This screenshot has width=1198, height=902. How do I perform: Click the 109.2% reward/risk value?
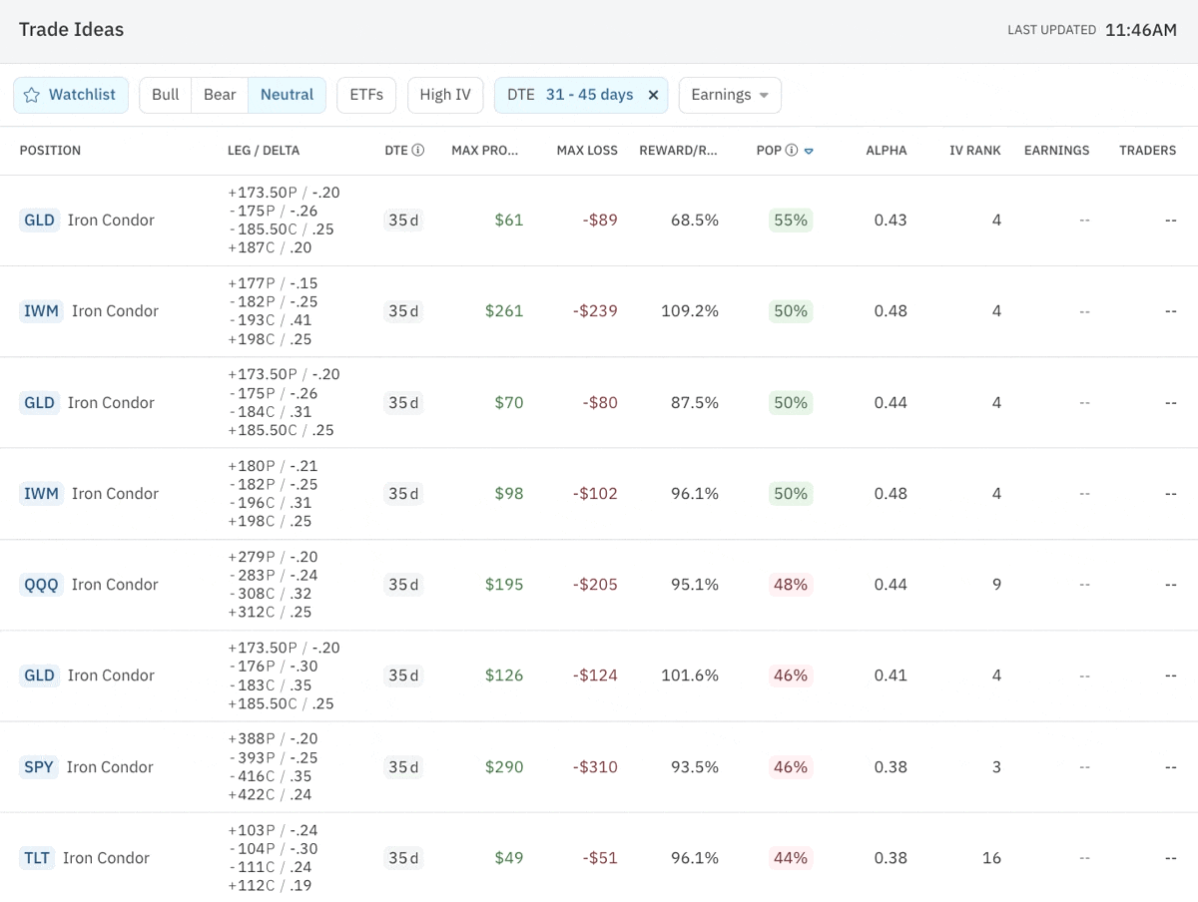pyautogui.click(x=690, y=311)
